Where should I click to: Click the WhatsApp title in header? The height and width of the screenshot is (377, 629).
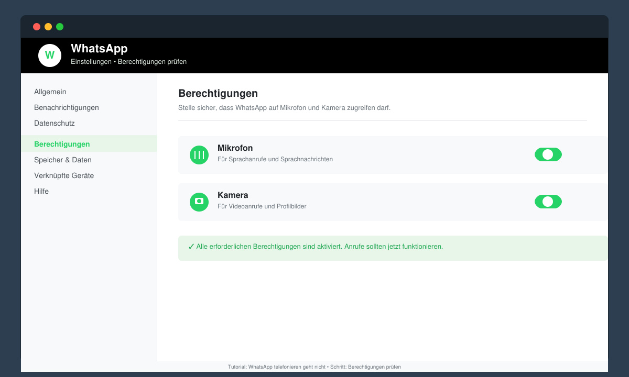pos(99,49)
